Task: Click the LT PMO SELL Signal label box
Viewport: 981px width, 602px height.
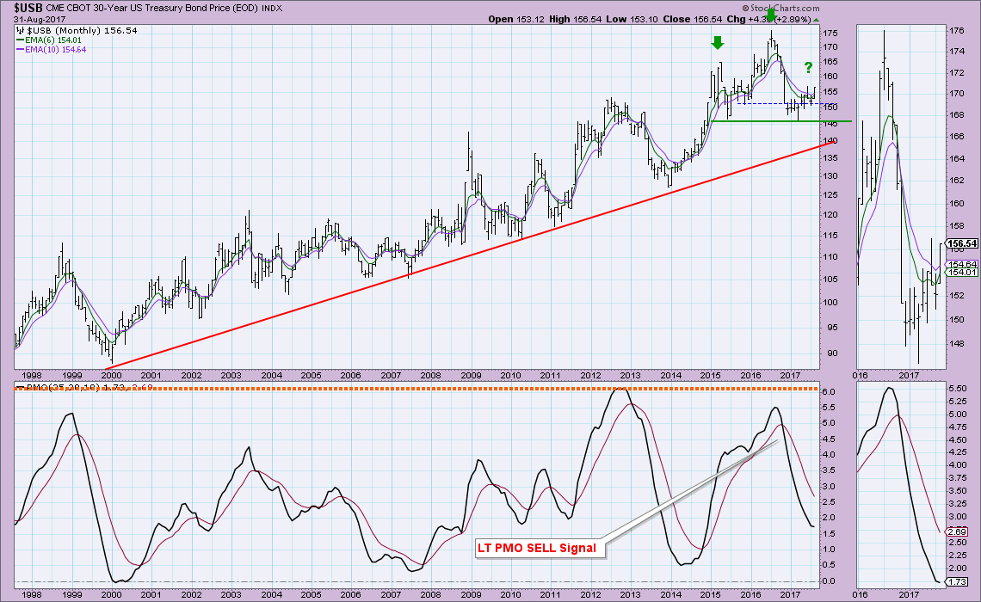Action: pyautogui.click(x=535, y=548)
